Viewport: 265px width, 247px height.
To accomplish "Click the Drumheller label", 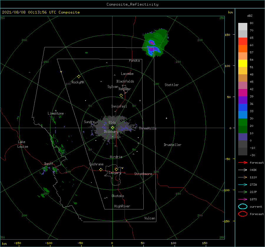I will (173, 145).
